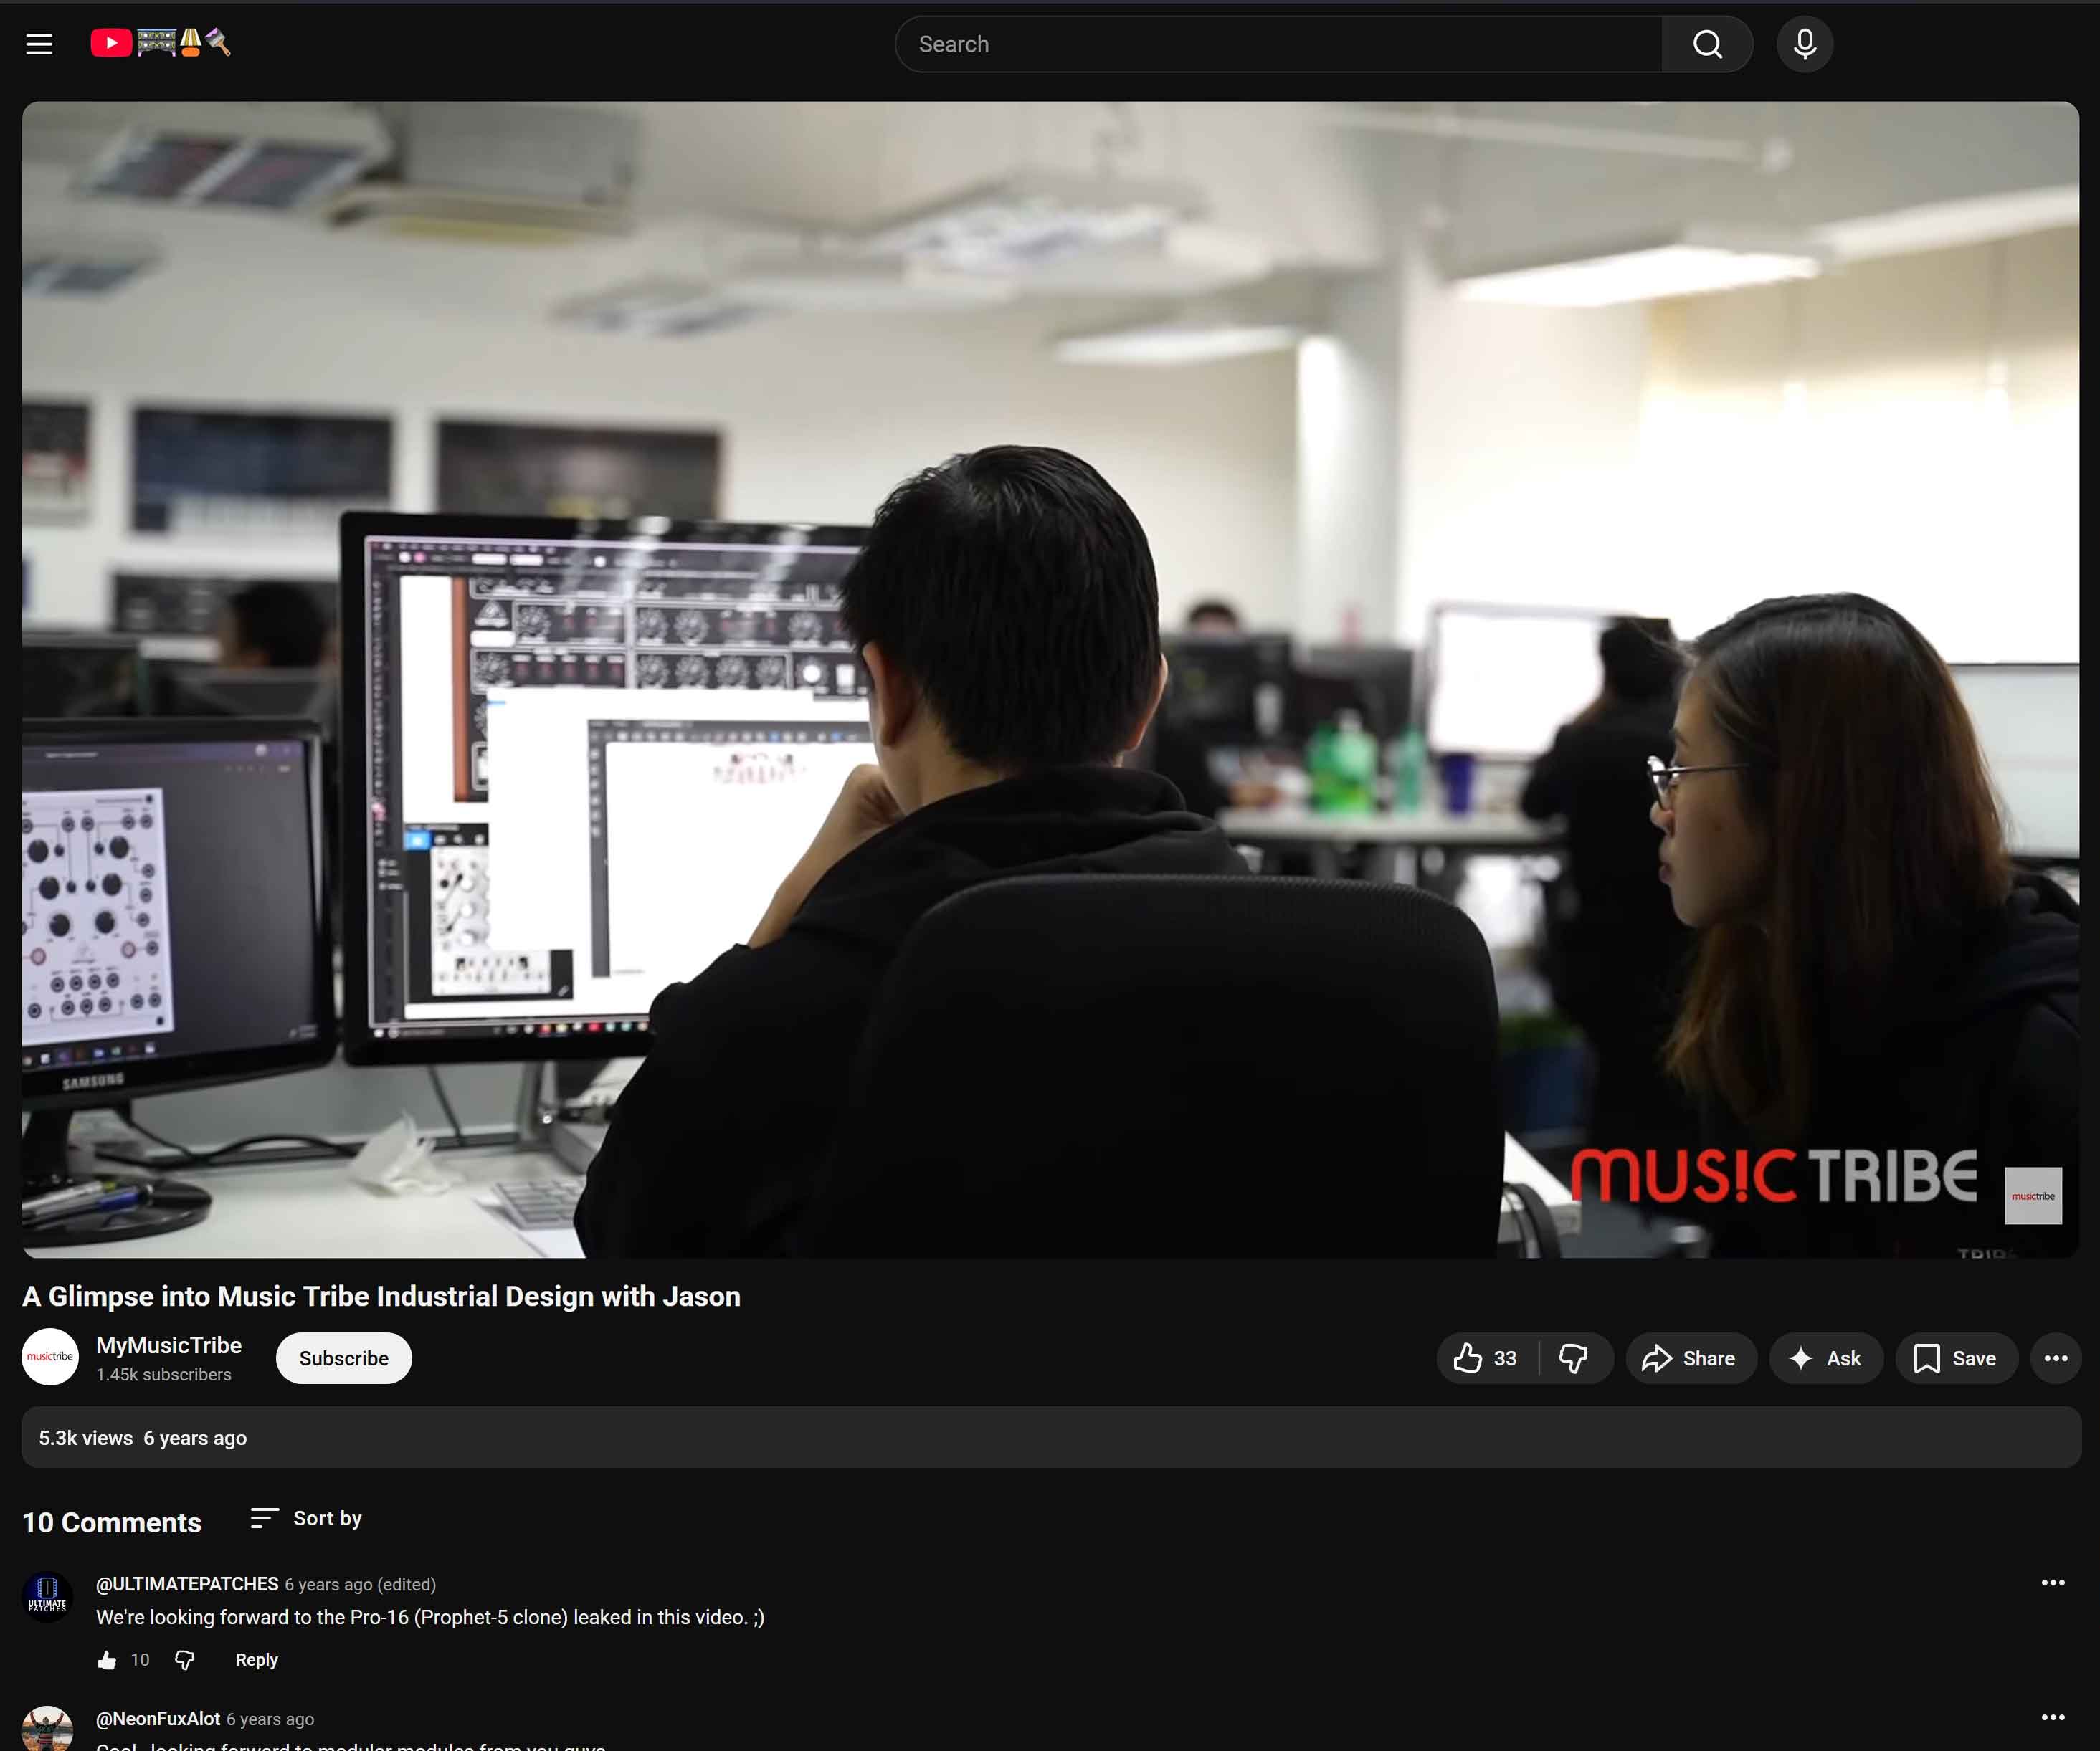Dislike the ULTIMATEPATCHES comment

point(185,1660)
